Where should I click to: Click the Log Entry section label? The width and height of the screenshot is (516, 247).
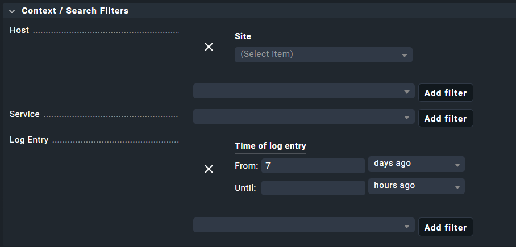tap(29, 140)
